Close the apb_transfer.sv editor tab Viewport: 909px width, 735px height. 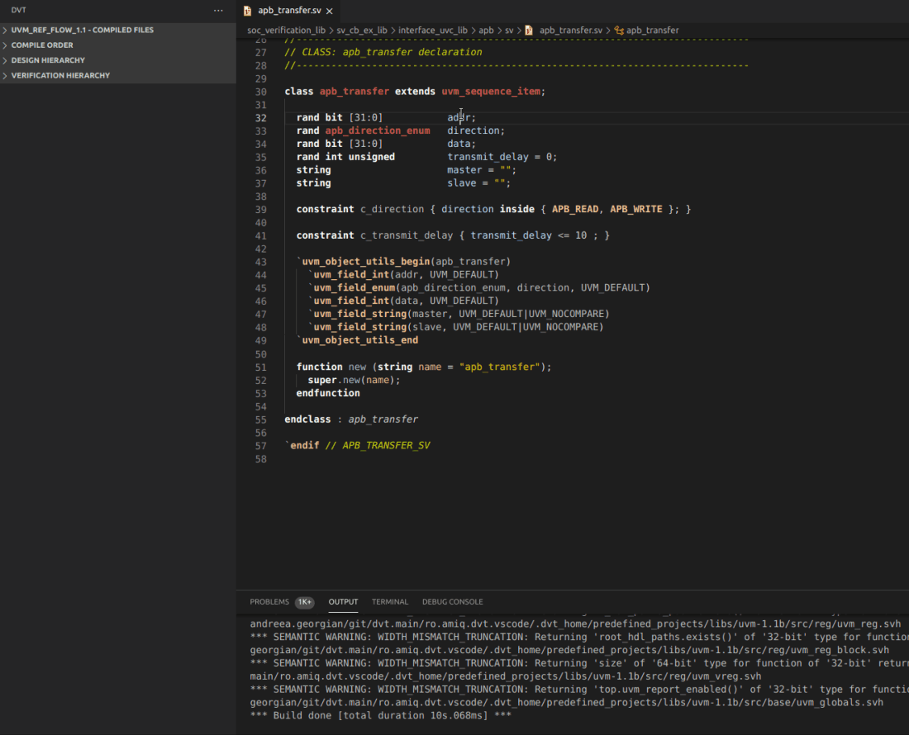click(330, 11)
